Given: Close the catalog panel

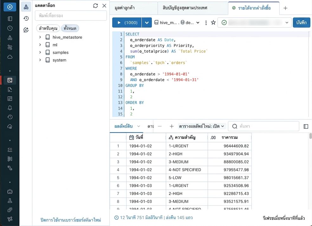Looking at the screenshot, I should pos(104,6).
